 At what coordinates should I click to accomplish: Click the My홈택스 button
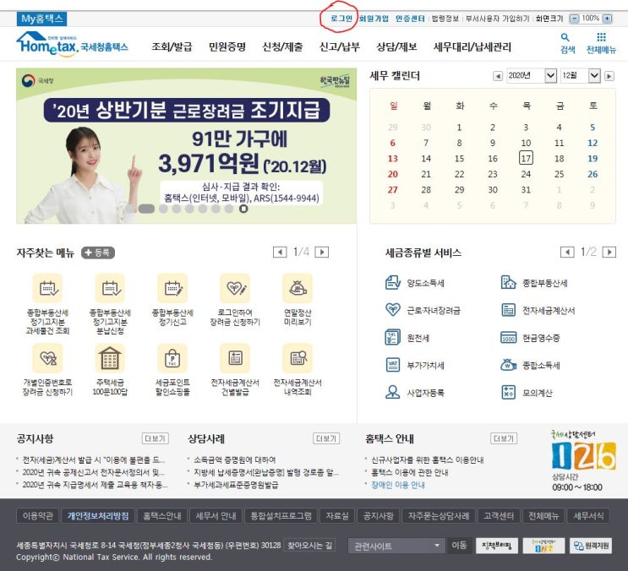(41, 19)
